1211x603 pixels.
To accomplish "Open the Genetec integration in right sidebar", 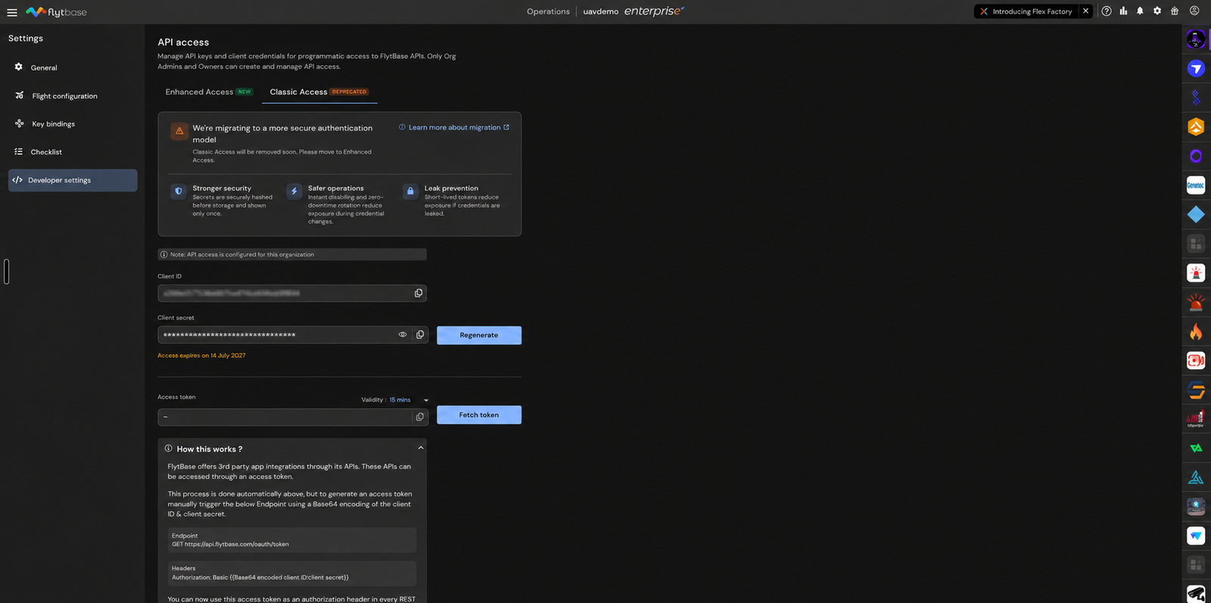I will 1196,185.
